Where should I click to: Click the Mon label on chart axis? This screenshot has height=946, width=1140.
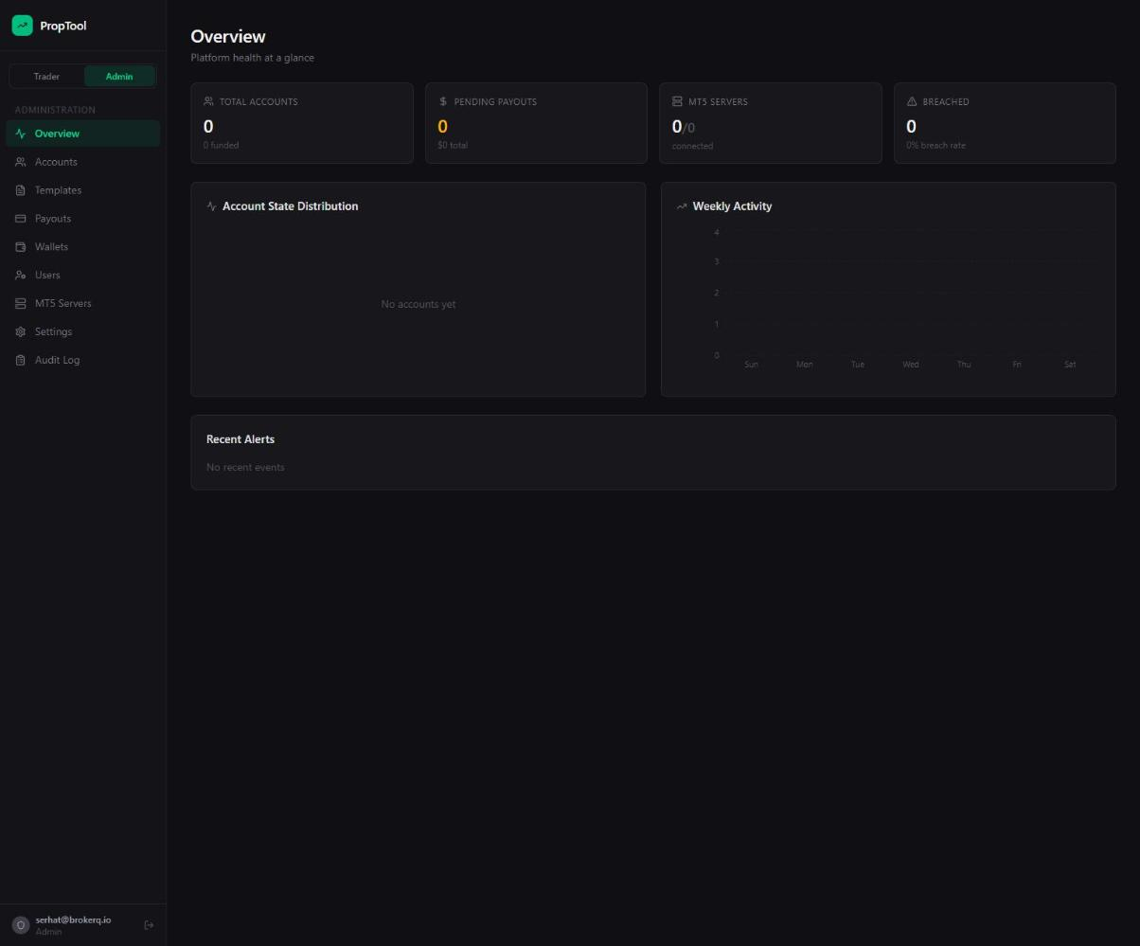(805, 365)
